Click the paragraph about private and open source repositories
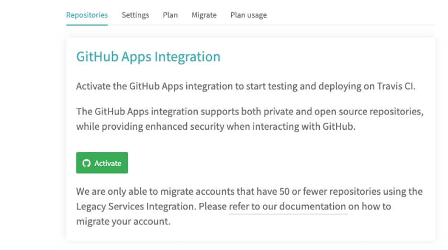Screen dimensions: 448x250 [x=250, y=119]
